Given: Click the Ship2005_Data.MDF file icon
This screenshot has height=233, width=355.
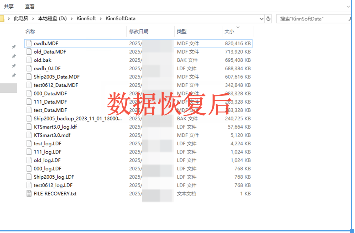Looking at the screenshot, I should tap(29, 77).
